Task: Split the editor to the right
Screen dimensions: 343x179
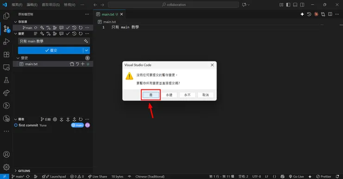Action: pyautogui.click(x=330, y=14)
